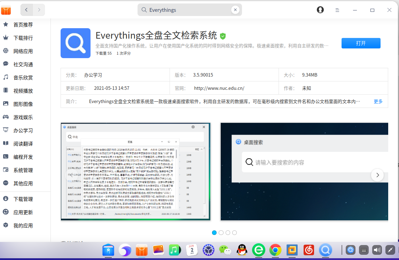Open the calendar dock icon
Viewport: 399px width, 260px height.
[192, 250]
